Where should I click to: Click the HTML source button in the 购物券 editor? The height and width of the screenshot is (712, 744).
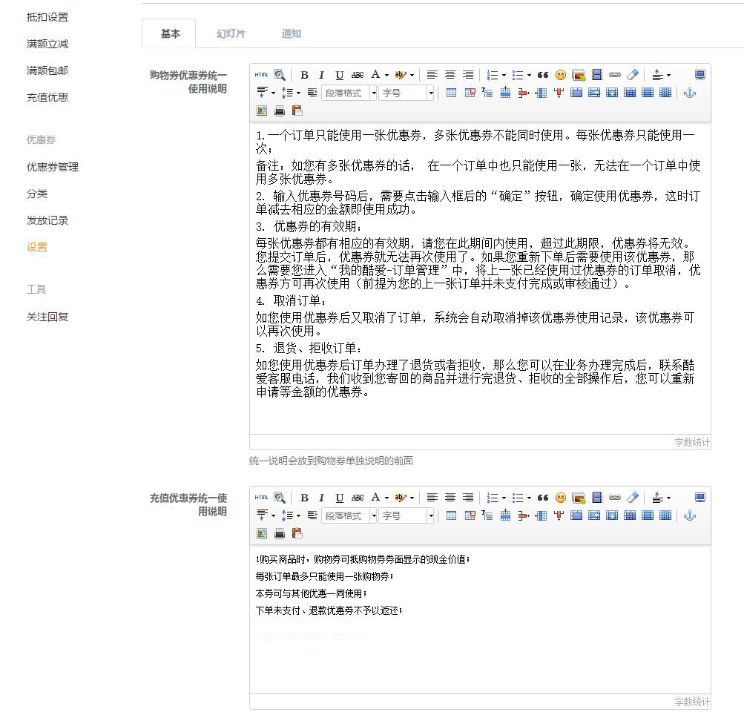261,75
